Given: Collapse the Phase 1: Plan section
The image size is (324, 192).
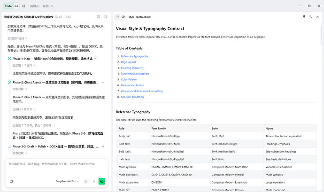Looking at the screenshot, I should tap(95, 59).
